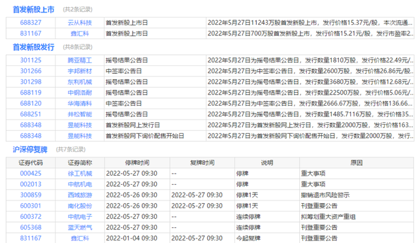Click the 说明 column header
The width and height of the screenshot is (418, 243).
coord(267,163)
